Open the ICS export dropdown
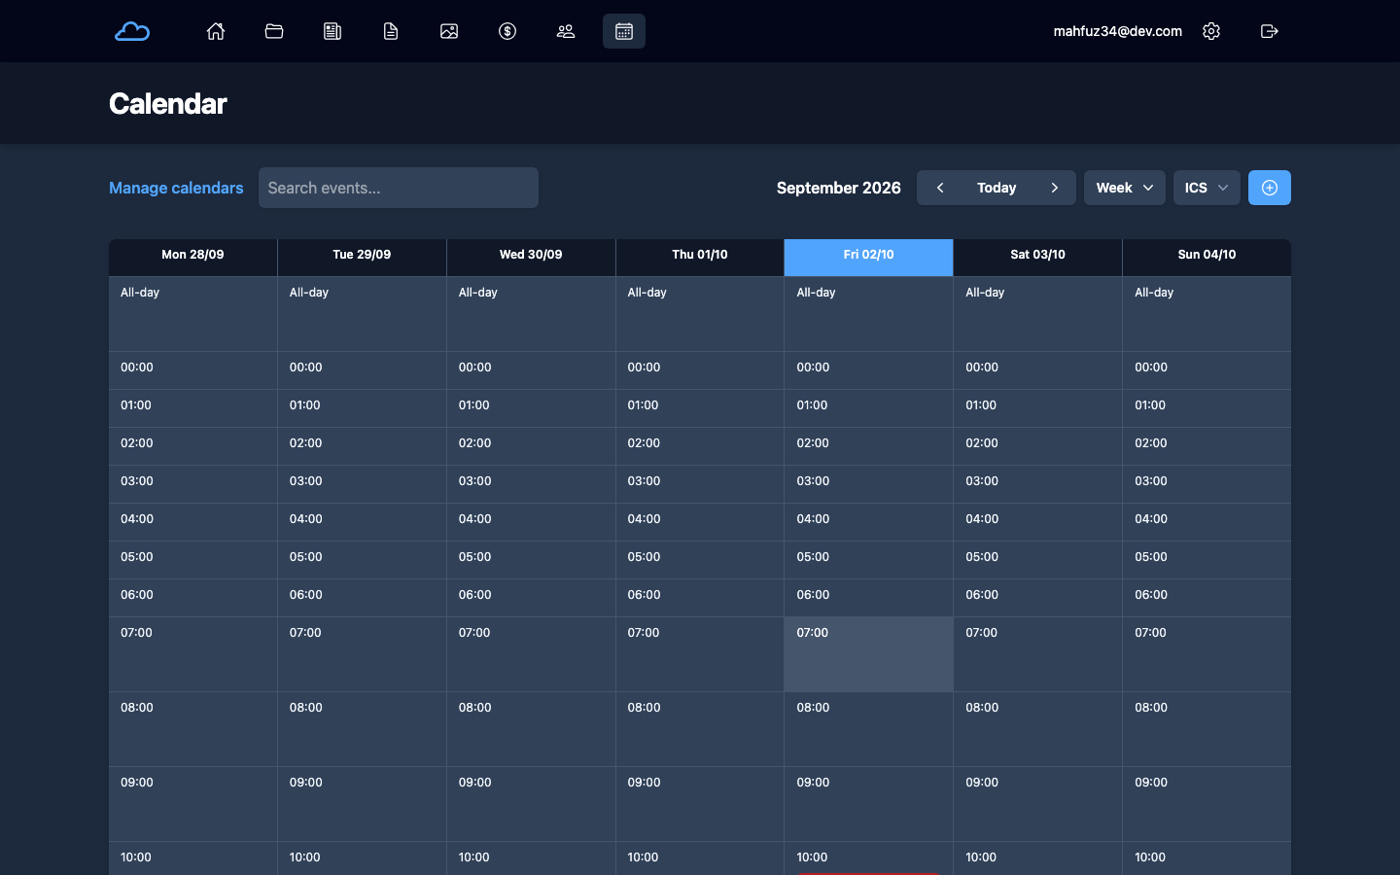 1207,188
